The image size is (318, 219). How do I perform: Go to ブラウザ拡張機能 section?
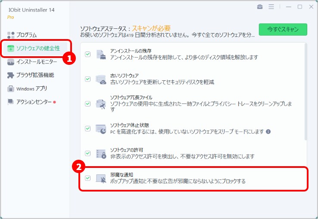35,75
